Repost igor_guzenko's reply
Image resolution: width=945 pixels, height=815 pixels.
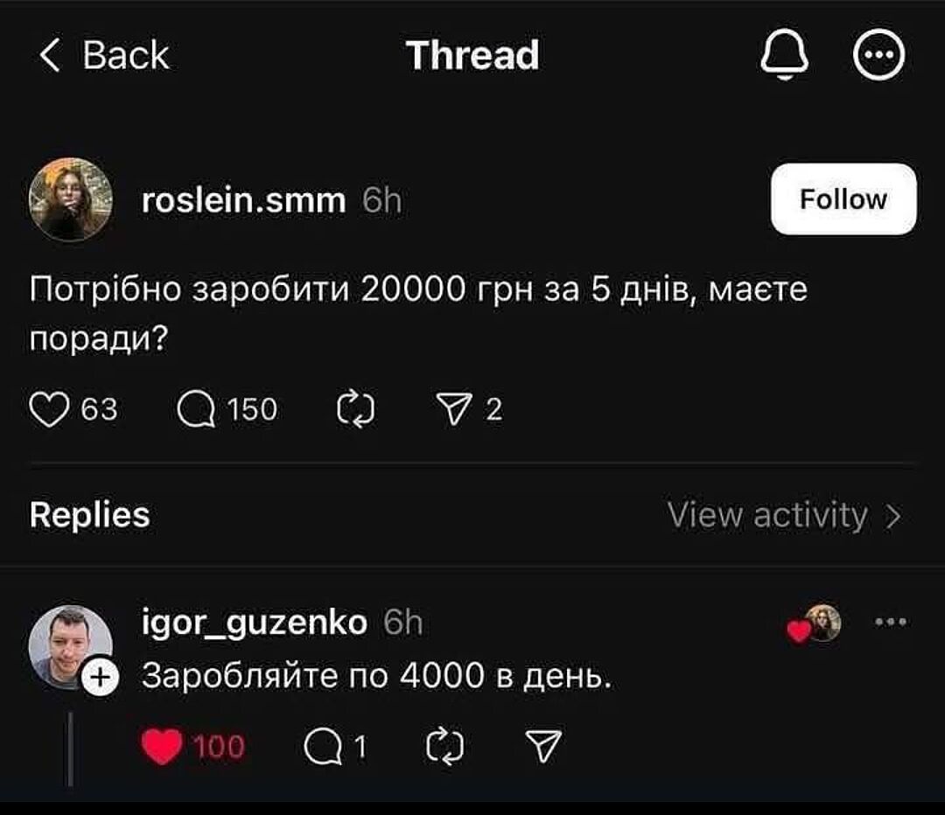[443, 747]
